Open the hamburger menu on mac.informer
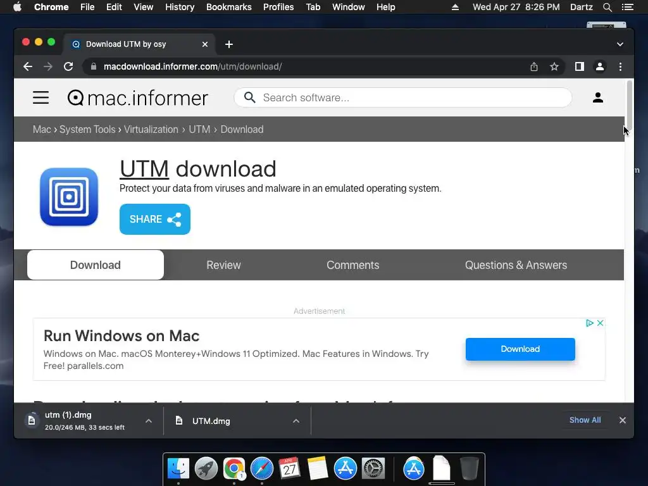648x486 pixels. click(x=41, y=97)
